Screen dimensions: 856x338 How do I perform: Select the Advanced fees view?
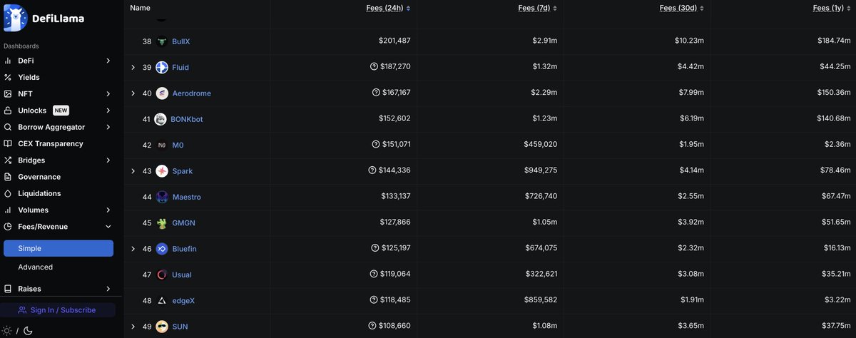pos(36,267)
